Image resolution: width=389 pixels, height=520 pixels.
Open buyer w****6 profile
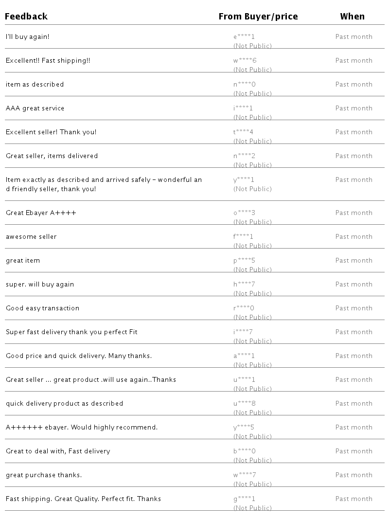tap(245, 60)
